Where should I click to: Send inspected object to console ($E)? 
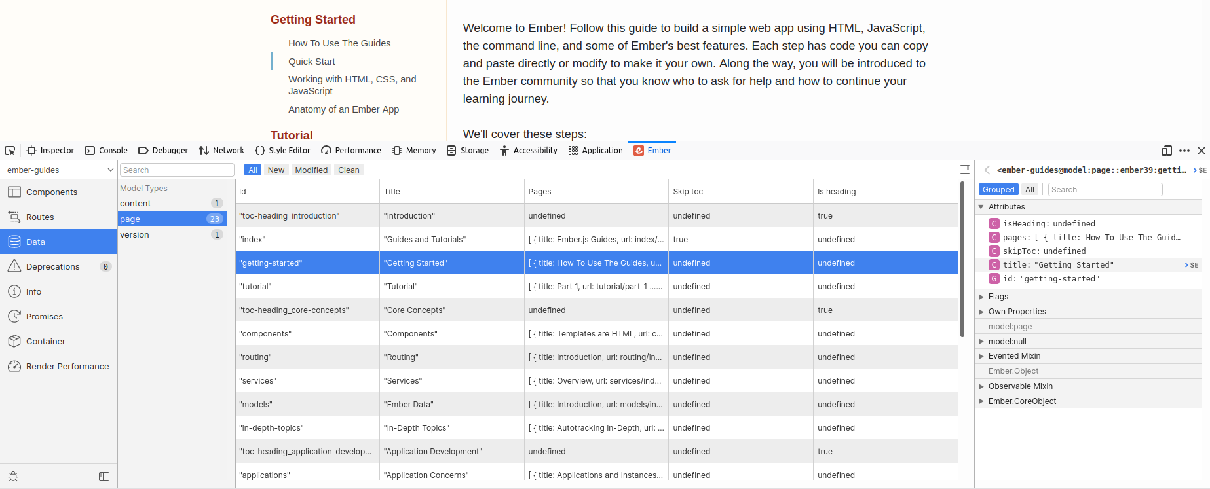pyautogui.click(x=1200, y=170)
